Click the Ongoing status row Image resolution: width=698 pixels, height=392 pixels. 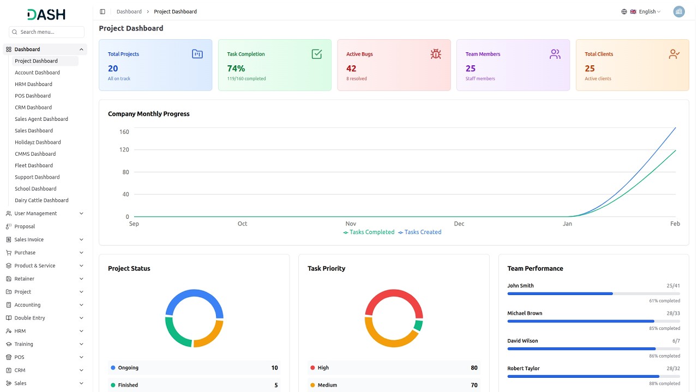point(194,368)
